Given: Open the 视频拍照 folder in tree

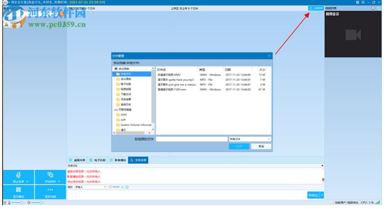Looking at the screenshot, I should tap(124, 89).
